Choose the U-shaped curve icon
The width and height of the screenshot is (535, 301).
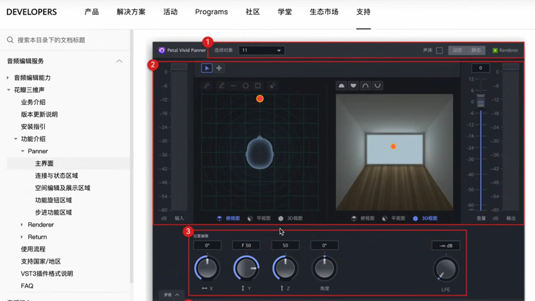click(x=378, y=85)
